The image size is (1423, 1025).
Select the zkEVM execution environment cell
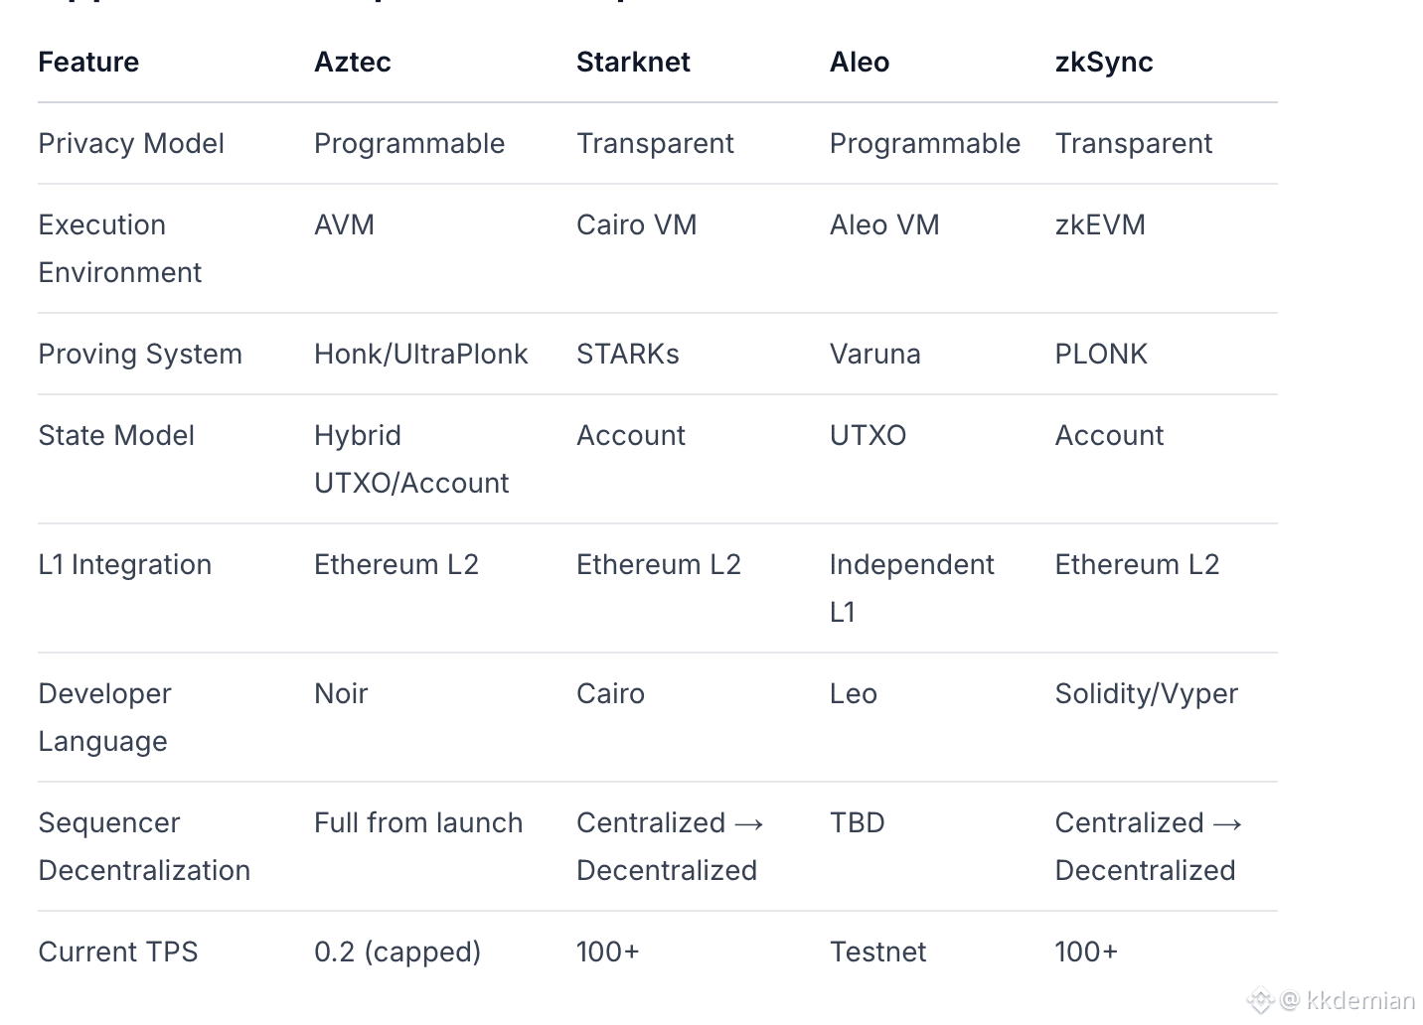click(x=1100, y=224)
